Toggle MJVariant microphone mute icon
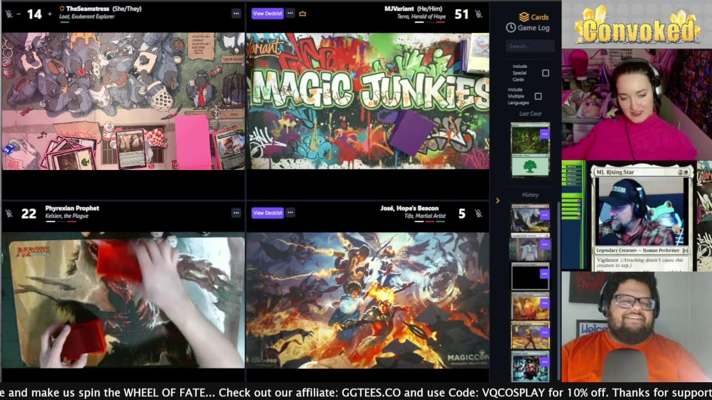Viewport: 712px width, 400px height. click(478, 14)
